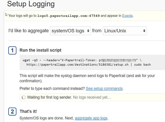Open the Events link
This screenshot has width=165, height=122.
127,16
